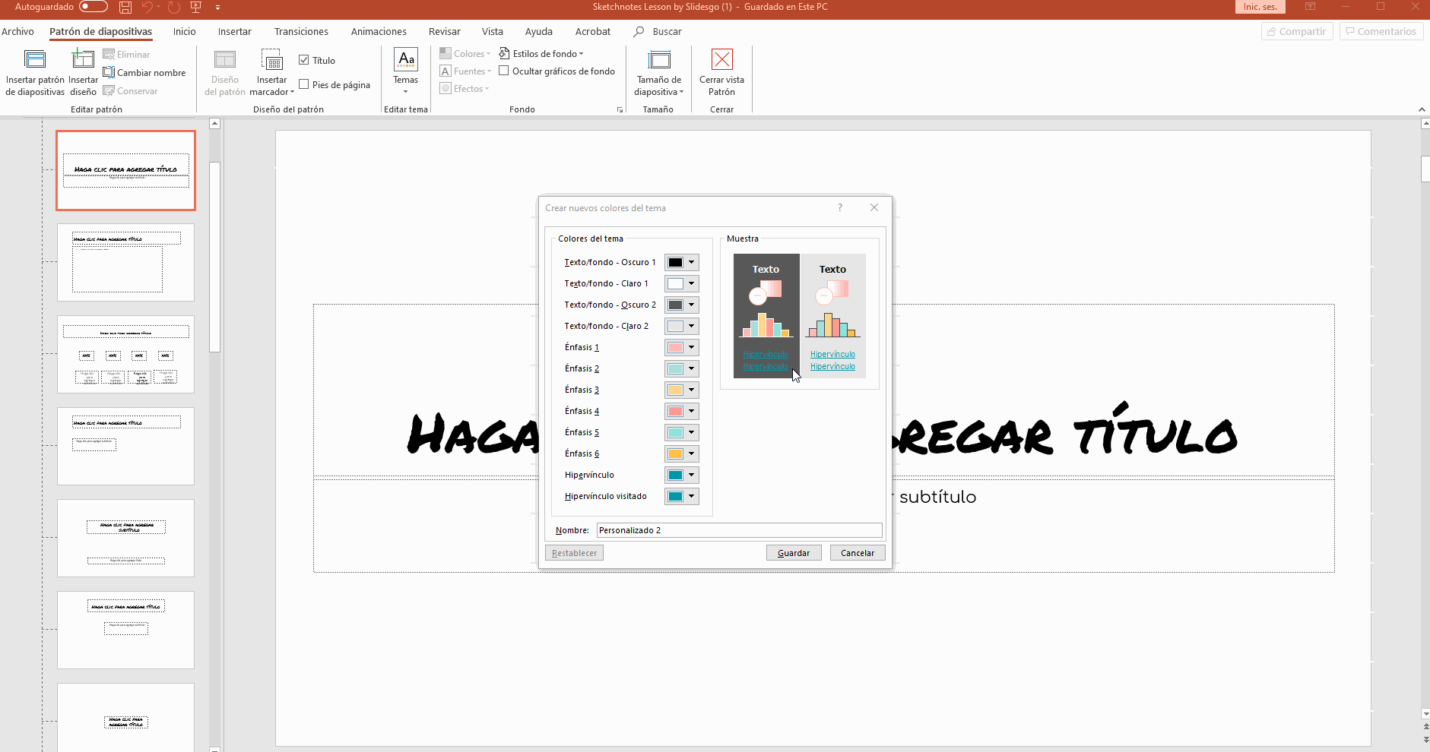Switch to the Revisar tab
The height and width of the screenshot is (752, 1430).
[444, 32]
